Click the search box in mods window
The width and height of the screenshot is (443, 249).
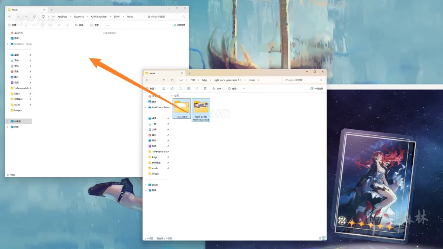click(303, 80)
